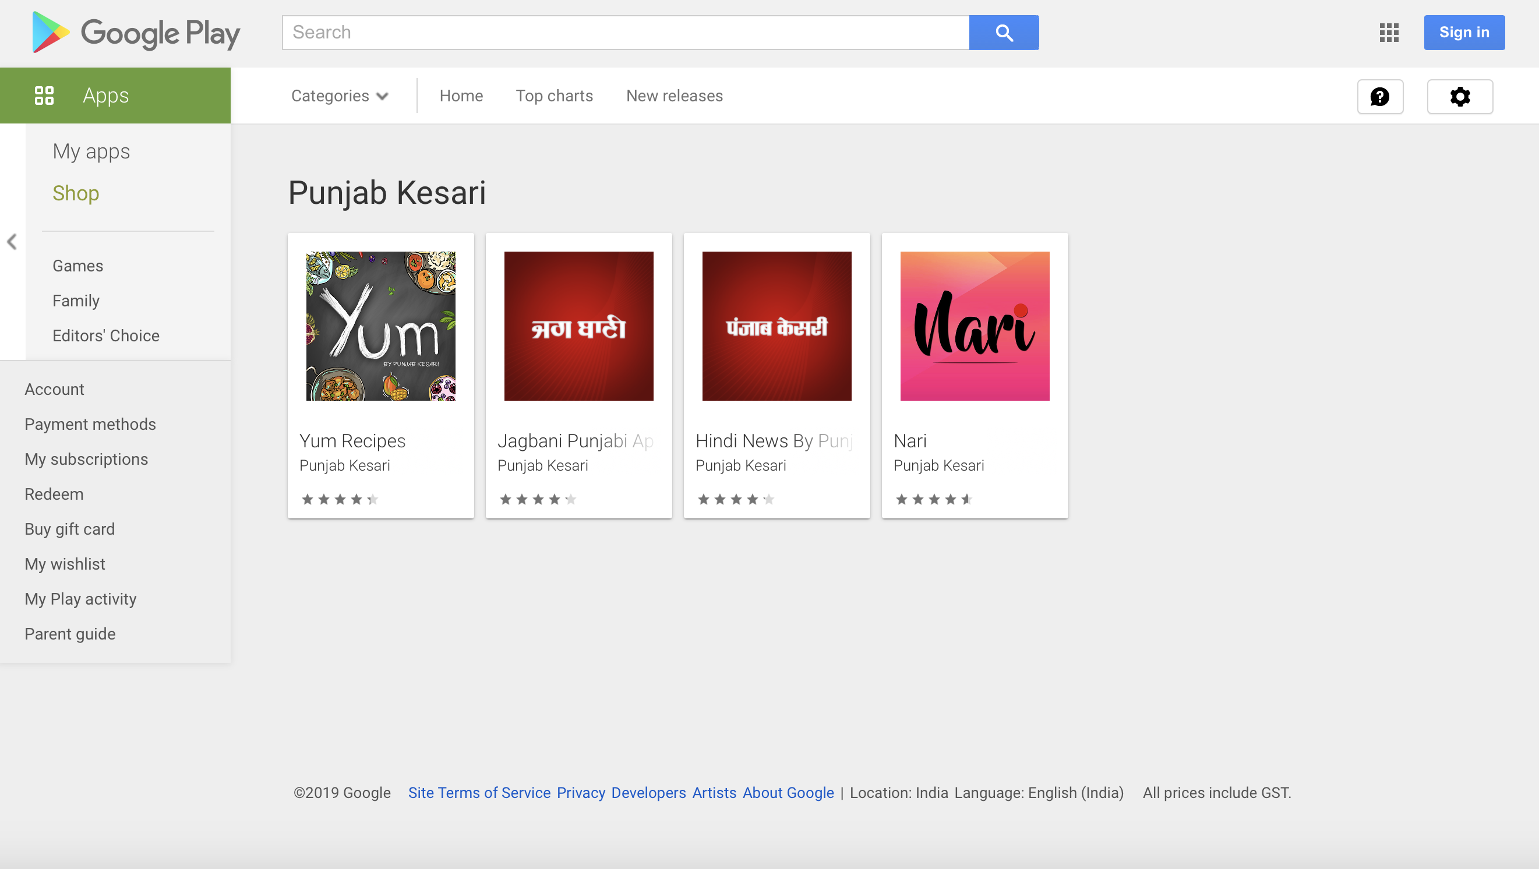Click the Yum Recipes title
Viewport: 1539px width, 869px height.
coord(352,441)
